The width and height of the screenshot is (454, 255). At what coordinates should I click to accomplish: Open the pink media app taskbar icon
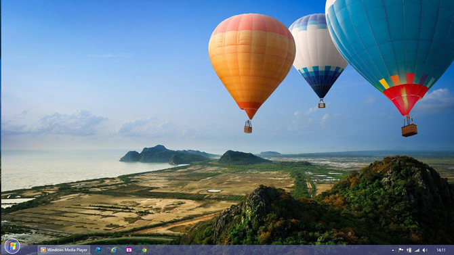coord(129,250)
